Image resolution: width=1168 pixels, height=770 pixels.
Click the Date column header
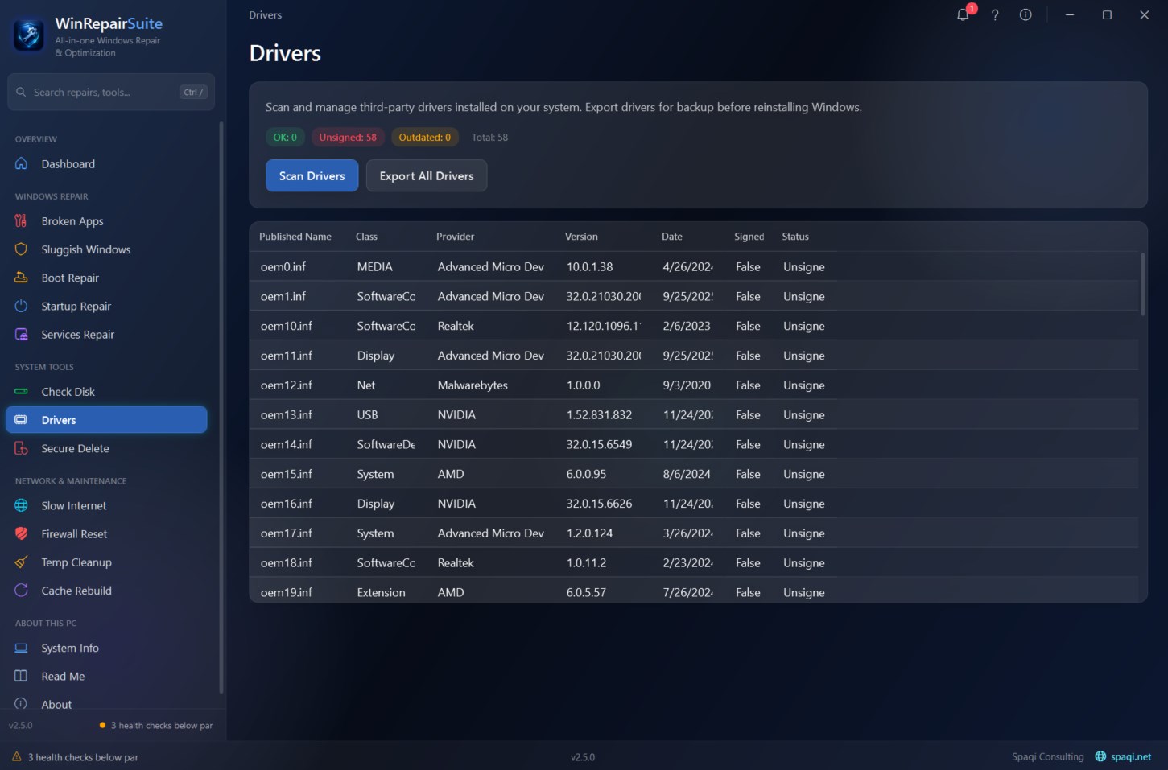click(x=672, y=237)
